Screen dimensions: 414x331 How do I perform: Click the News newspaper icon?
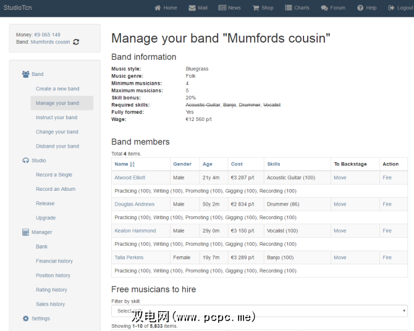(x=222, y=8)
